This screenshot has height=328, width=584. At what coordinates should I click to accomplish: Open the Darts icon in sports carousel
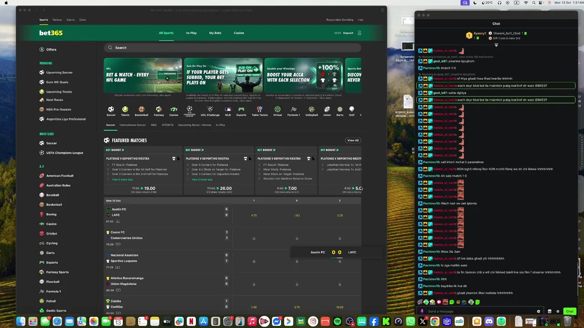click(340, 109)
